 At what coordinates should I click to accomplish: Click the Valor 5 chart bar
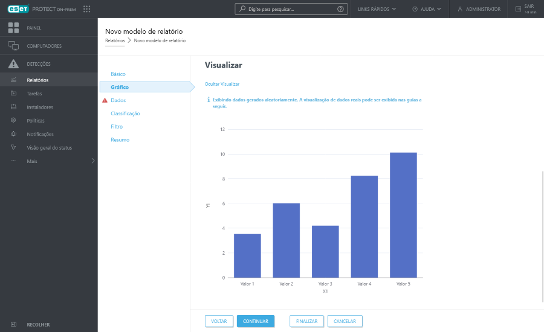403,215
